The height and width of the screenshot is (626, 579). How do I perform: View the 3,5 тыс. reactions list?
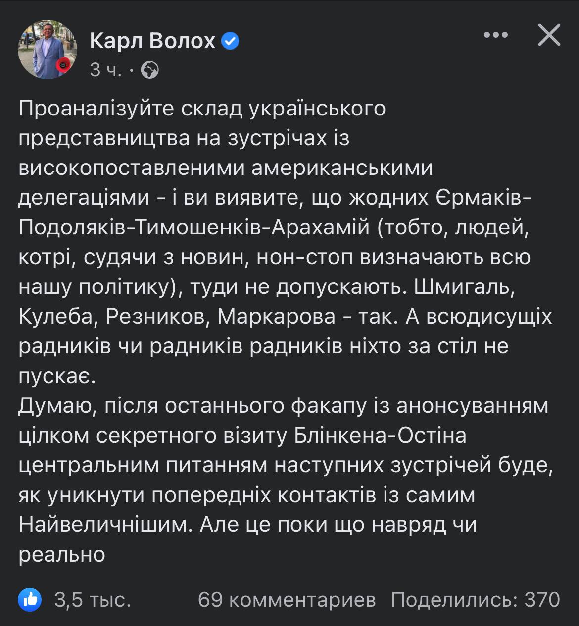coord(93,600)
